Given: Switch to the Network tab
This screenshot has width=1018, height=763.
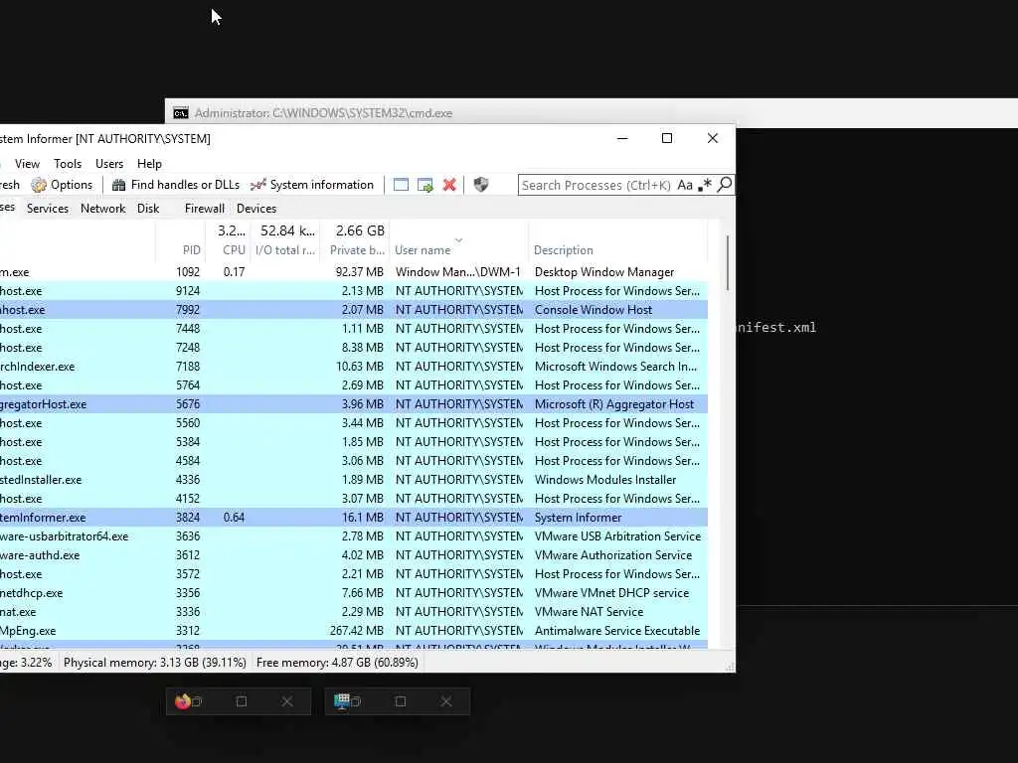Looking at the screenshot, I should click(103, 209).
